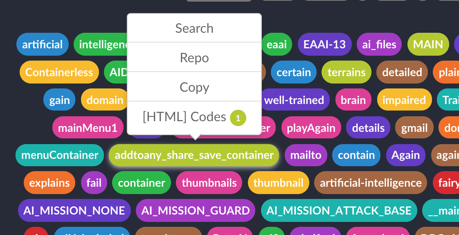This screenshot has width=459, height=235.
Task: Select the 'eaai' tag
Action: coord(277,44)
